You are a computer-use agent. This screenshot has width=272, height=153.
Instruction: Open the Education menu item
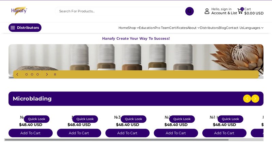click(147, 28)
